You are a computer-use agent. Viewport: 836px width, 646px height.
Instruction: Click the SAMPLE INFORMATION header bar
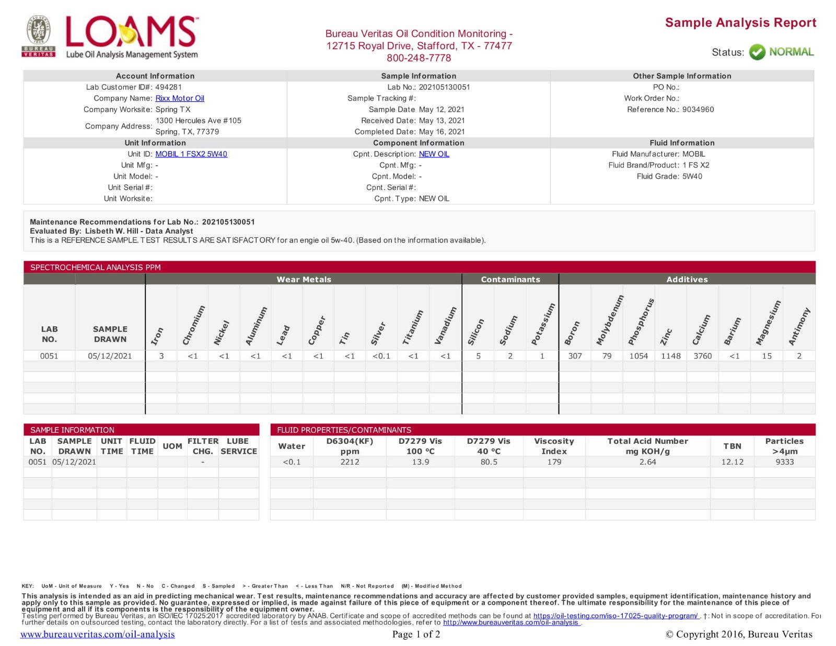pos(141,430)
